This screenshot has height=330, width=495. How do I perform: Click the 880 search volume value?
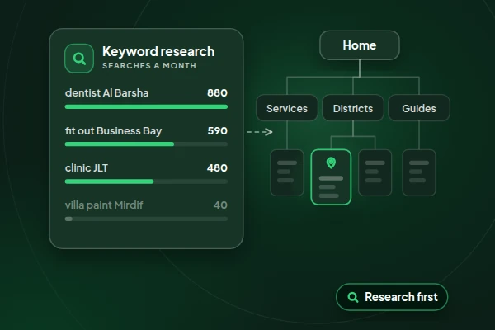click(x=217, y=93)
